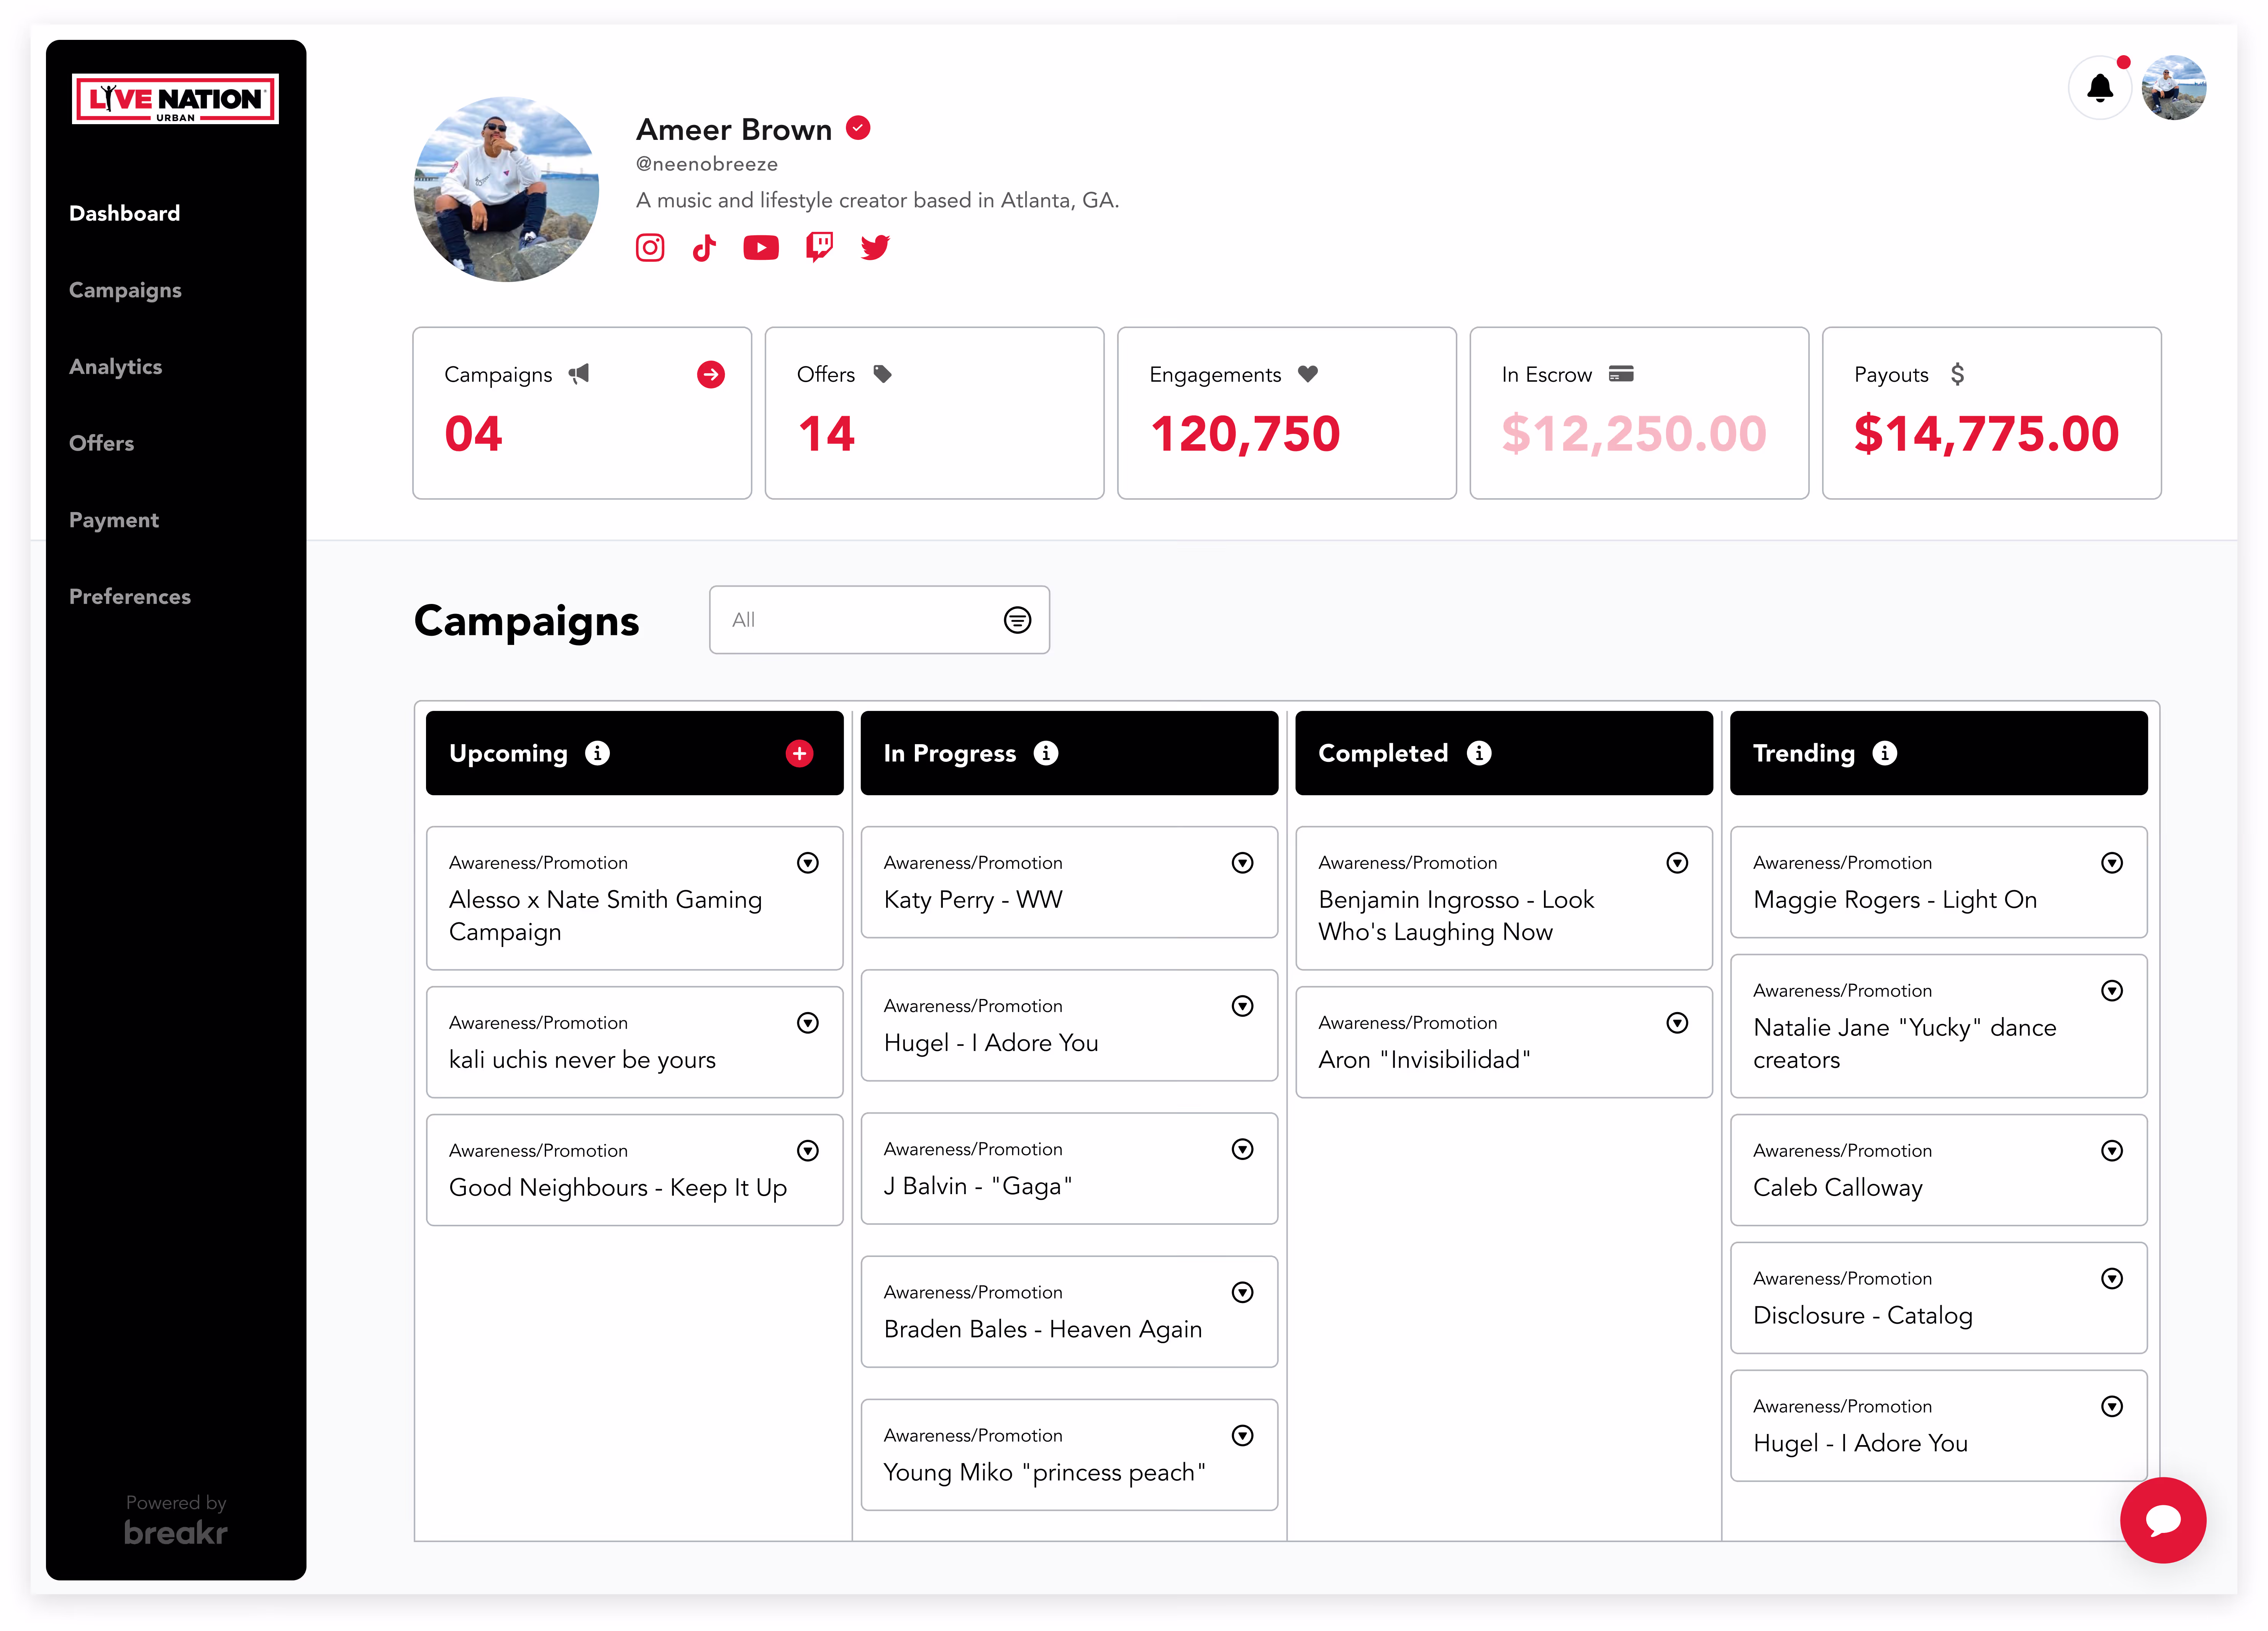Expand the Trending Hugel - I Adore You card
Screen dimensions: 2268x1631
(2112, 1407)
